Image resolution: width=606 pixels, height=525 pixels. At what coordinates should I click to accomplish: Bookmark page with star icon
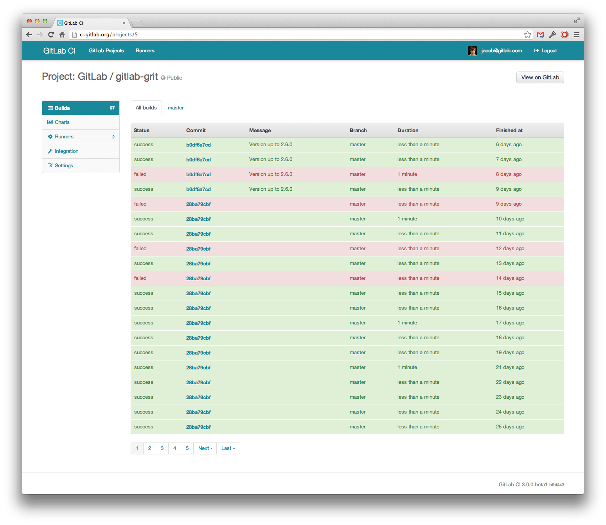[x=527, y=34]
